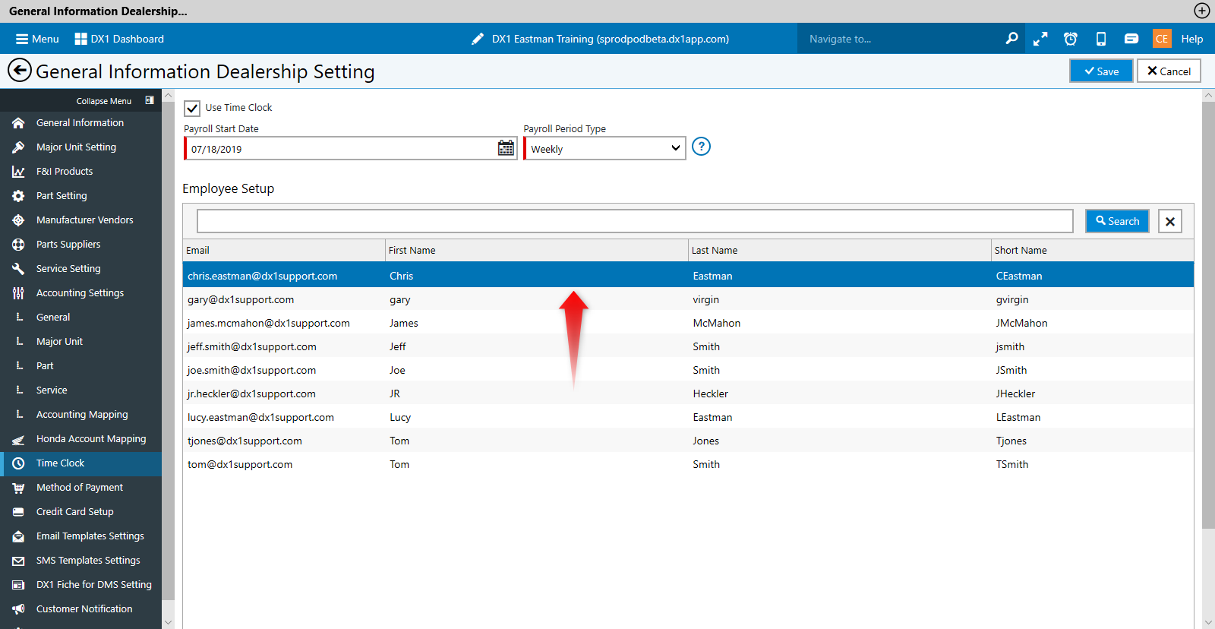
Task: Collapse the sidebar with Collapse Menu
Action: [115, 100]
